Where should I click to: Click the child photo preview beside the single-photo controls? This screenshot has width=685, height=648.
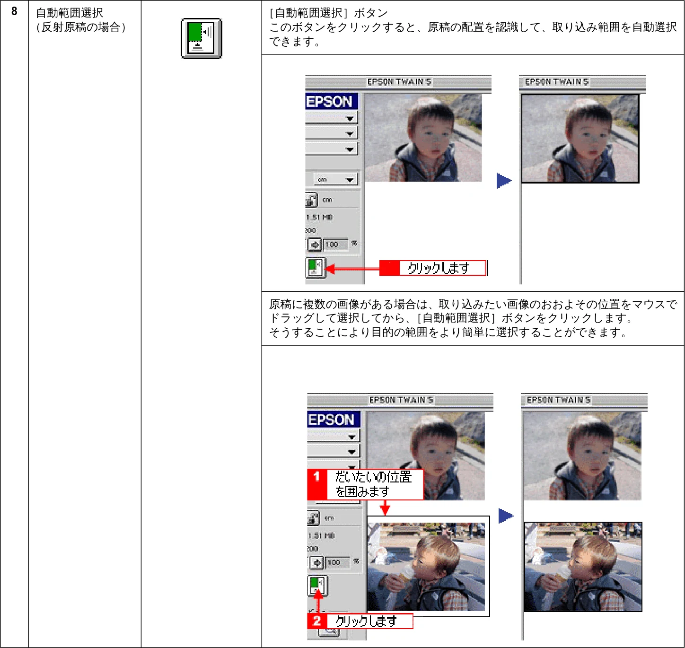click(423, 138)
